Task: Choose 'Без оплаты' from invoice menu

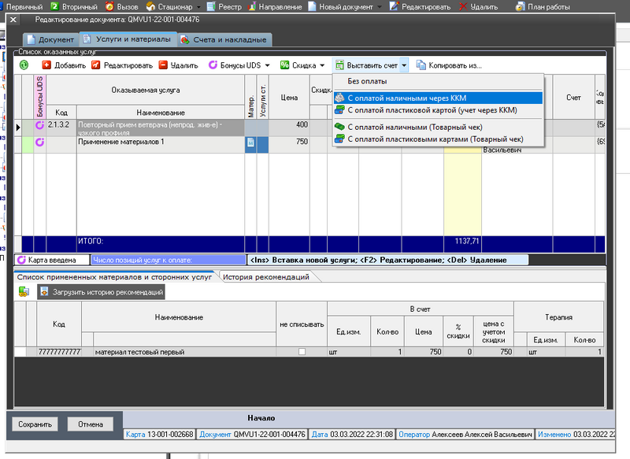Action: (x=367, y=82)
